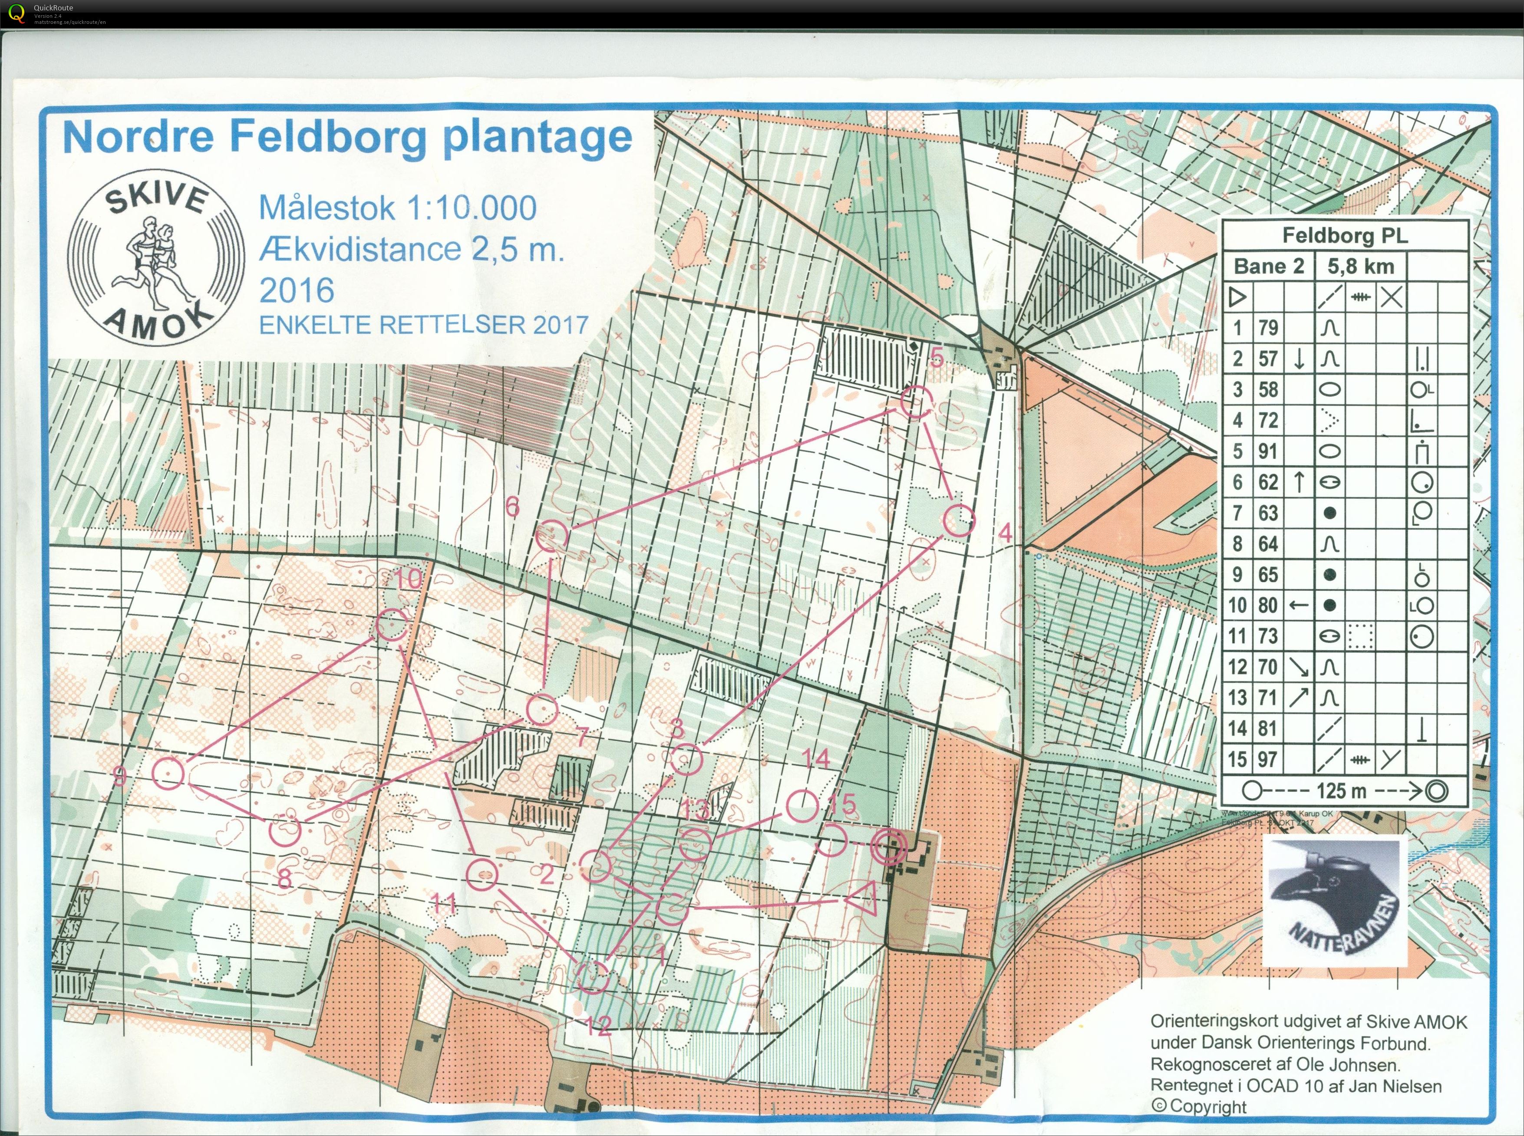Screen dimensions: 1524x1136
Task: Click the 'Rentegnet i OCAD 10 af Jan Nielsen' text
Action: [x=1296, y=1087]
